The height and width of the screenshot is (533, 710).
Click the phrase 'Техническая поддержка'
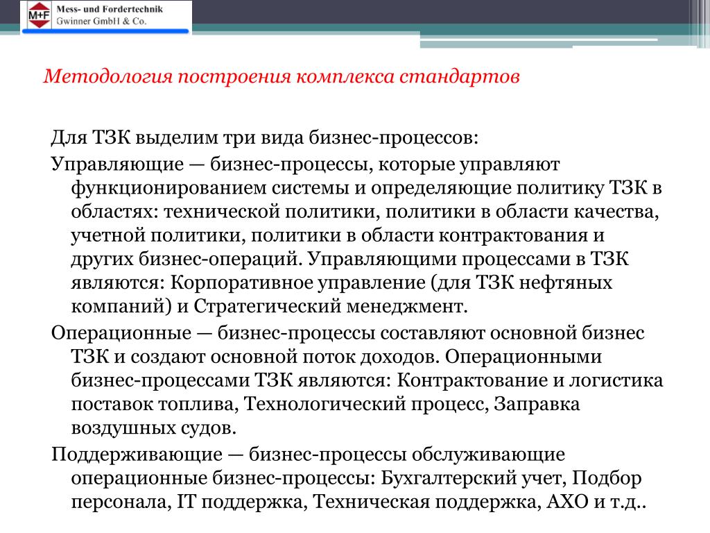click(425, 502)
